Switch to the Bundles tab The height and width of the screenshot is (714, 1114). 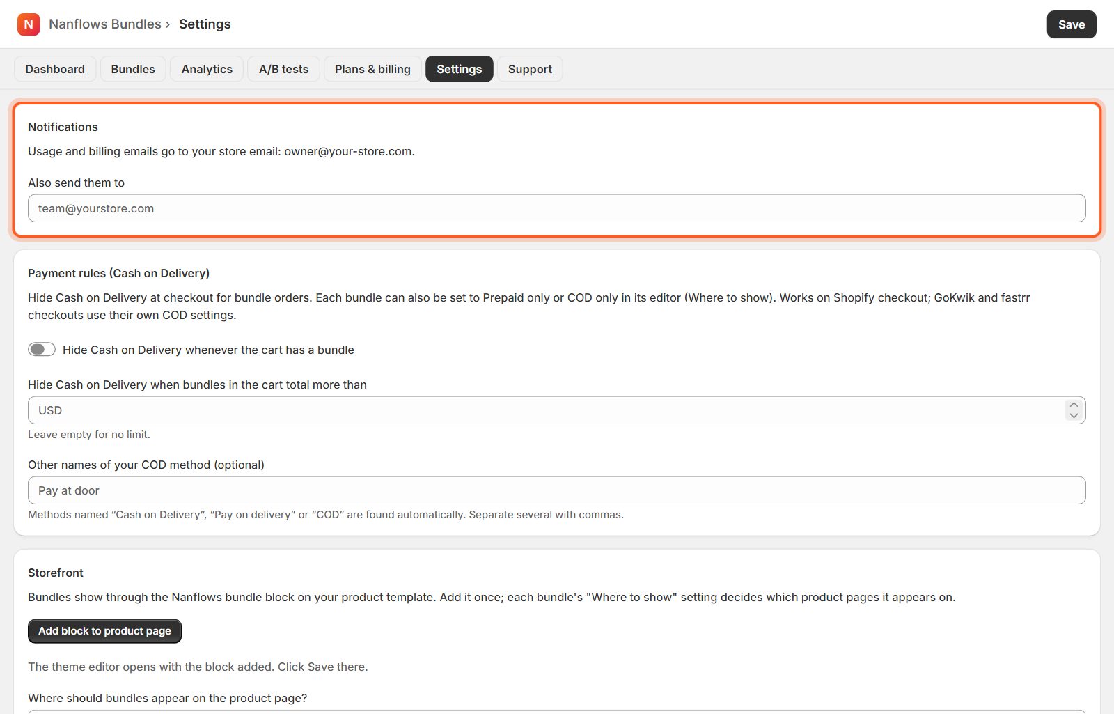133,69
